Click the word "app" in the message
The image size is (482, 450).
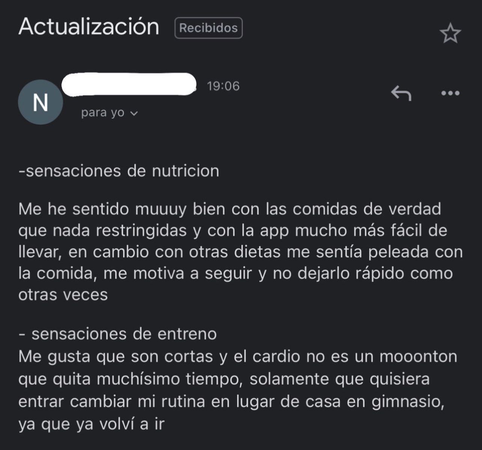coord(273,231)
